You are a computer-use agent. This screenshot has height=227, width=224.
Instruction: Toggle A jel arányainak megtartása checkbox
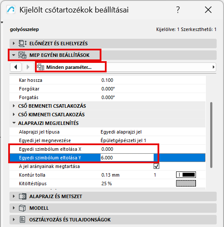[x=156, y=166]
